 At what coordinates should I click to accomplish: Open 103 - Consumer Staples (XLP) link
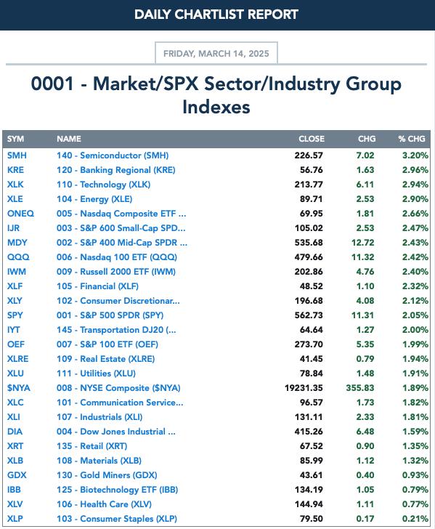(117, 519)
